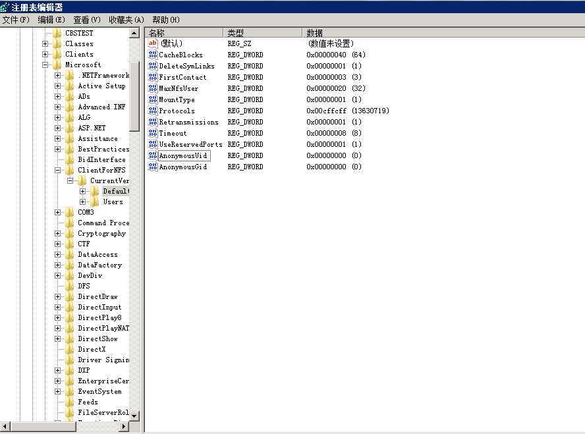Click the COM3 folder icon

pos(70,212)
